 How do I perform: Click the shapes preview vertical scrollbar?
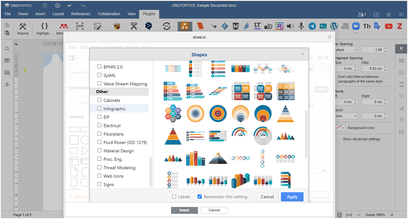[x=306, y=134]
